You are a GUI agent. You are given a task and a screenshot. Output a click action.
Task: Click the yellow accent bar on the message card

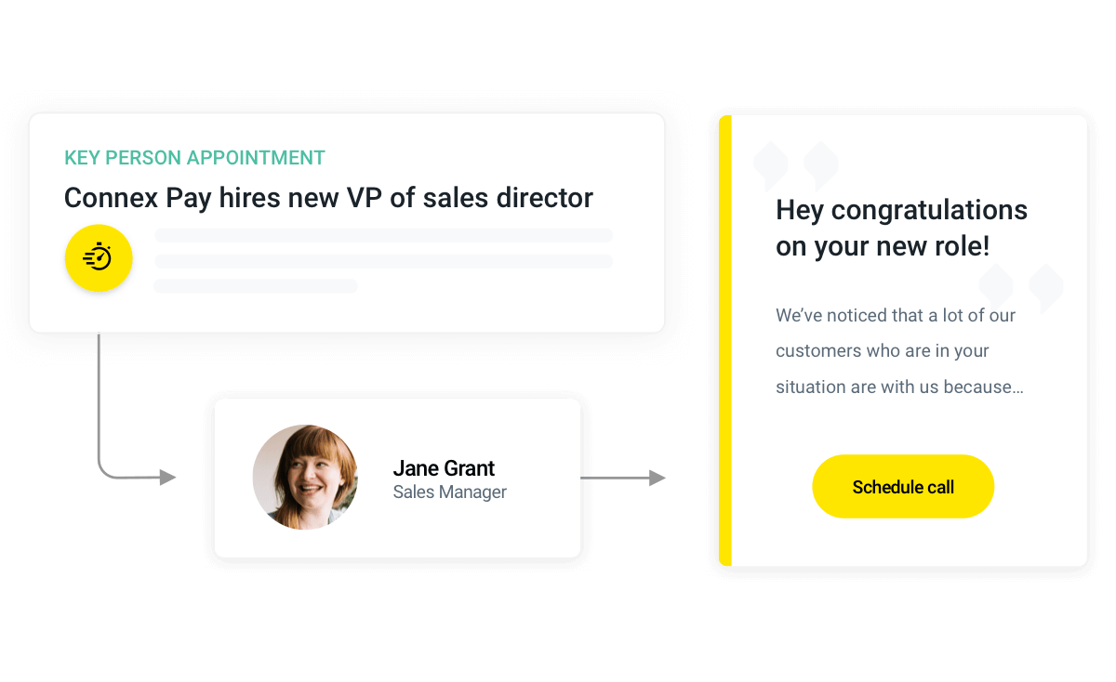tap(725, 340)
